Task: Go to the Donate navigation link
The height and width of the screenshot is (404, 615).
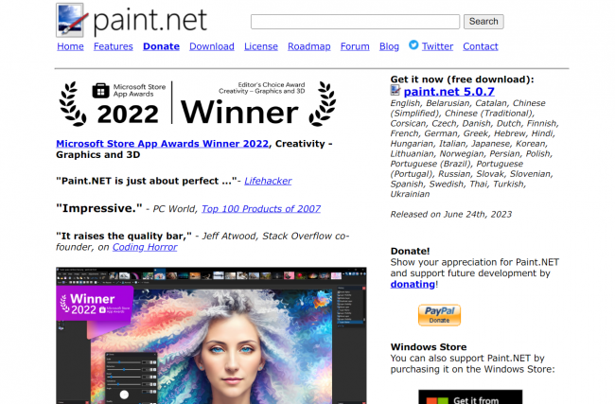Action: (x=161, y=46)
